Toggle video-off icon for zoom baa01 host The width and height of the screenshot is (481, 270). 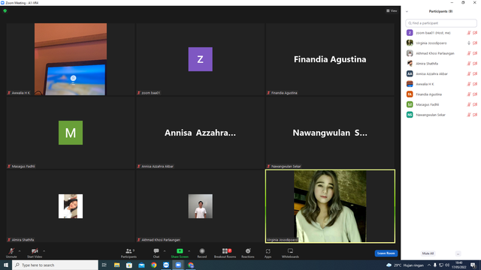(475, 33)
